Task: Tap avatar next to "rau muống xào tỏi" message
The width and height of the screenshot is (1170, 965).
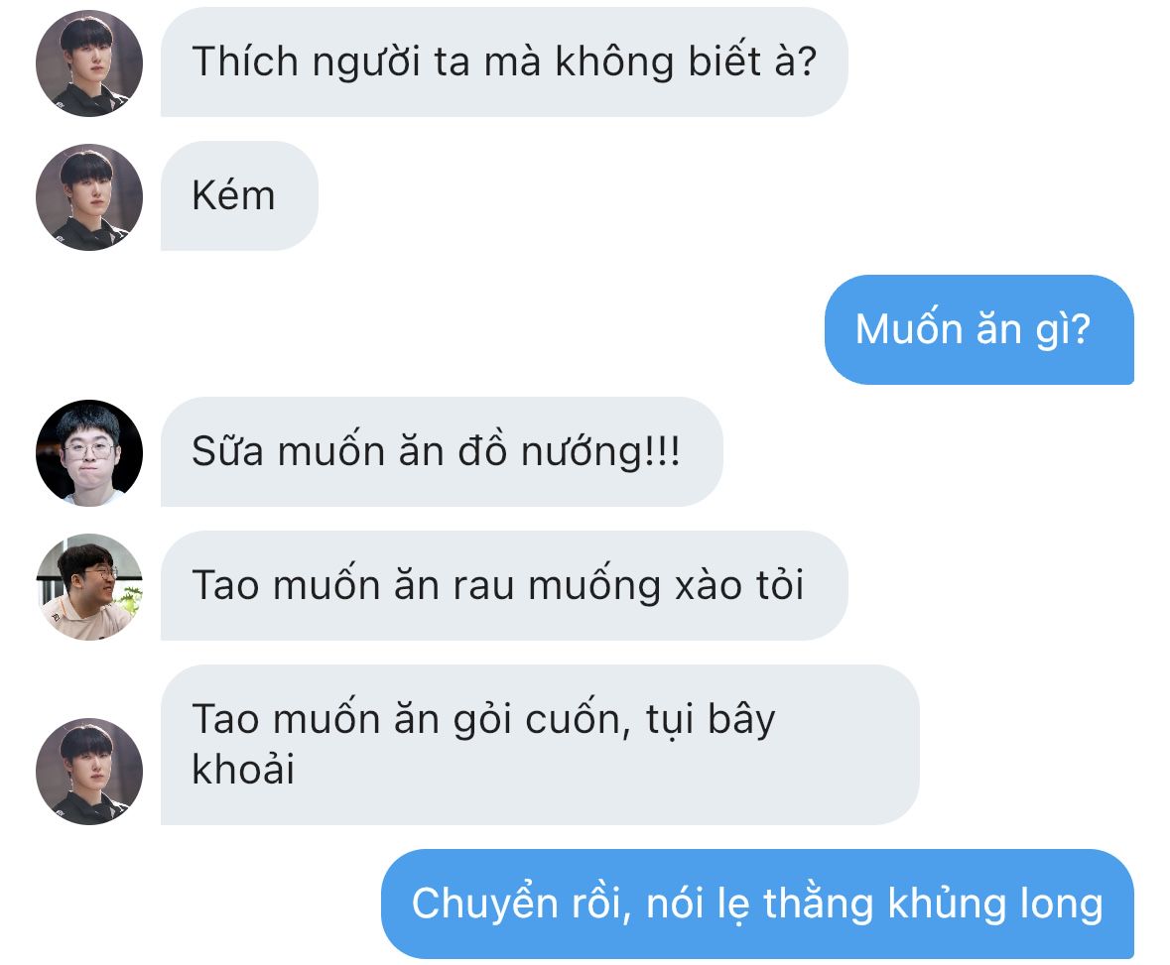Action: 89,586
